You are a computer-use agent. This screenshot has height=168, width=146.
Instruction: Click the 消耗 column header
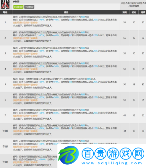click(x=125, y=12)
